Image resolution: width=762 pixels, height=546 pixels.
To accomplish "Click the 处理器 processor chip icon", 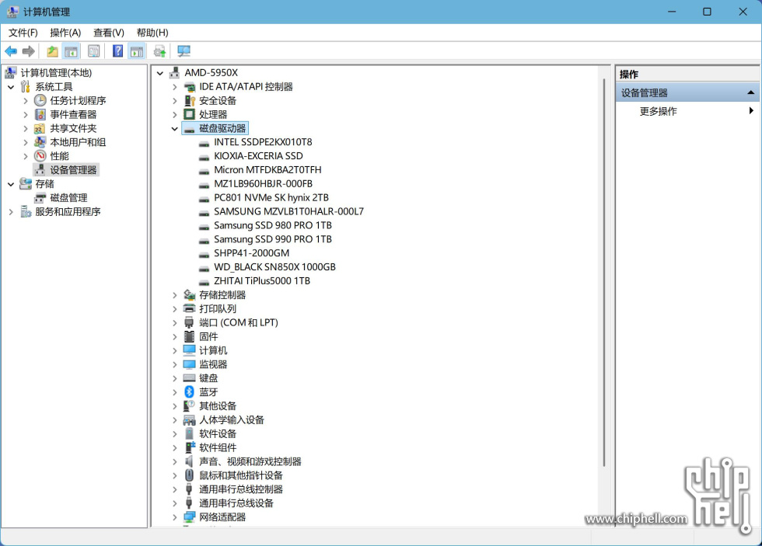I will (x=189, y=114).
